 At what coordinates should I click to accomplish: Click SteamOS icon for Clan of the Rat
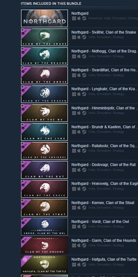(84, 170)
